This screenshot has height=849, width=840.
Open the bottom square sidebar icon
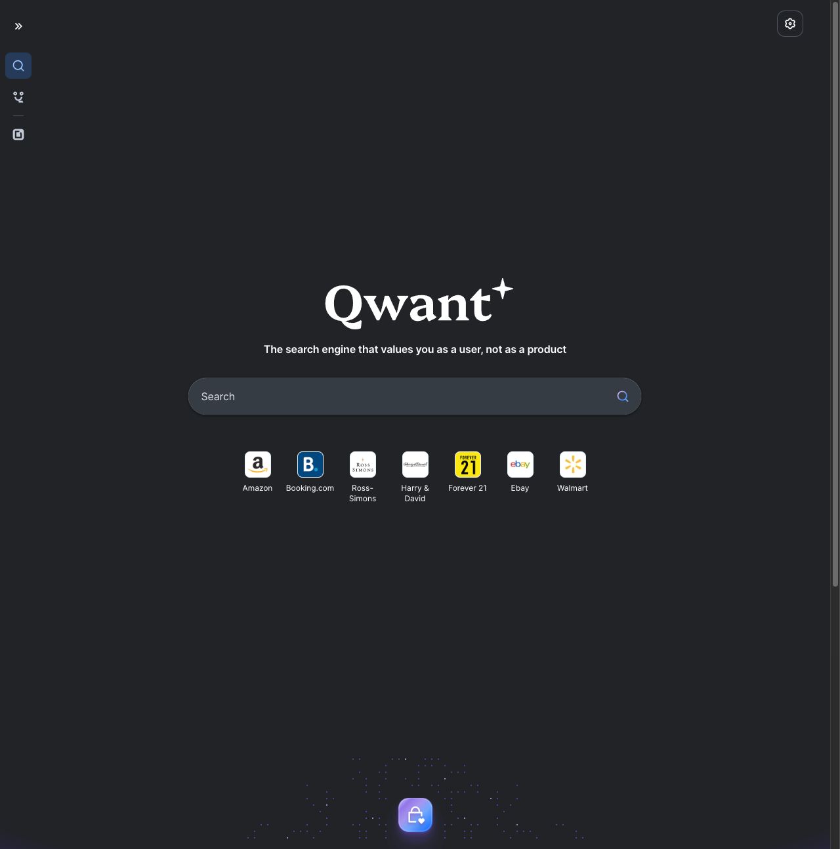pyautogui.click(x=18, y=135)
